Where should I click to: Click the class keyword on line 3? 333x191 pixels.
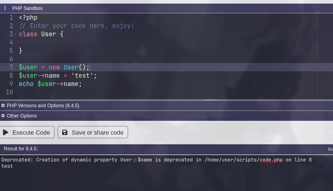point(28,34)
